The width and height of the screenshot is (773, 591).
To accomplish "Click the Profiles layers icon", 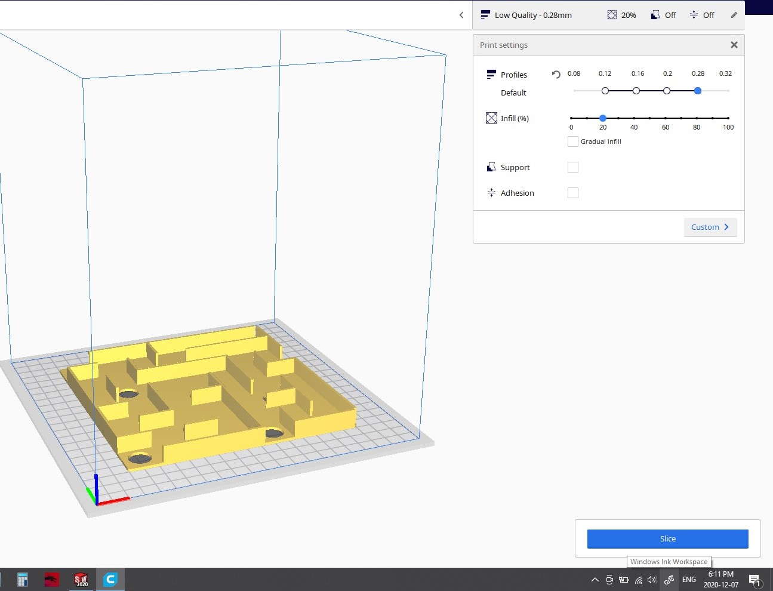I will (491, 75).
